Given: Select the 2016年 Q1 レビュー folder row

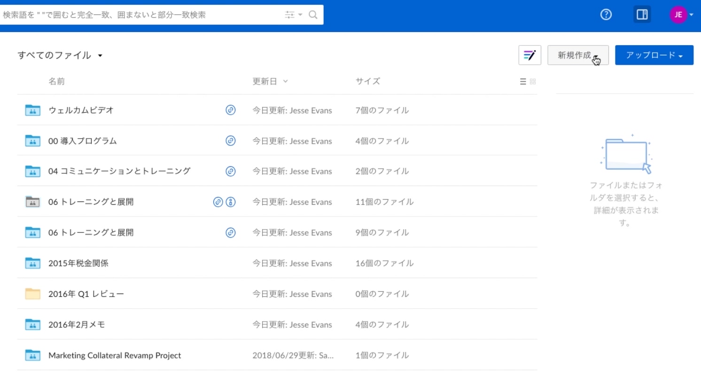Looking at the screenshot, I should tap(86, 294).
